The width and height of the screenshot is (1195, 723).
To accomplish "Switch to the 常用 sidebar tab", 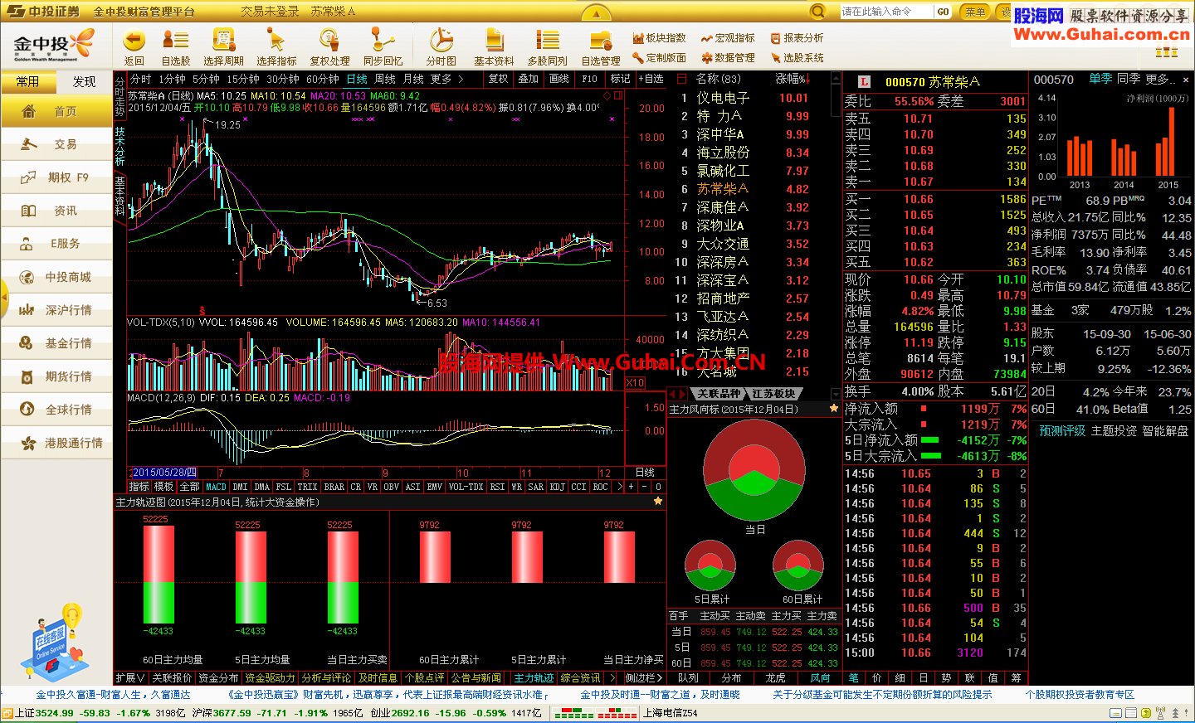I will pos(28,81).
